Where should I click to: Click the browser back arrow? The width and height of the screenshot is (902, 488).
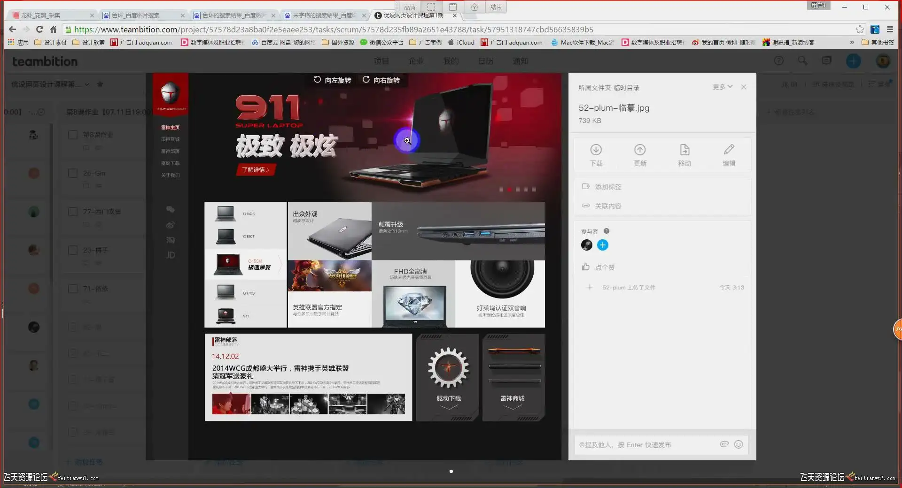[12, 30]
